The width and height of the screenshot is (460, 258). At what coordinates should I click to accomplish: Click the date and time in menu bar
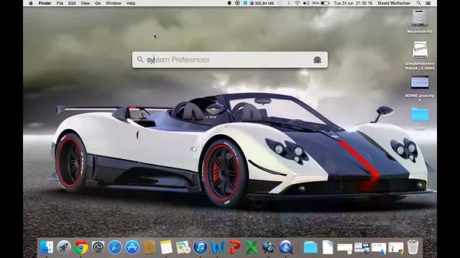(353, 3)
